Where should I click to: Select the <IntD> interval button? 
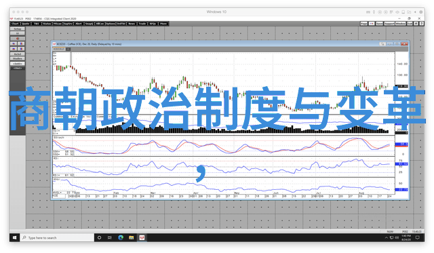click(x=18, y=64)
